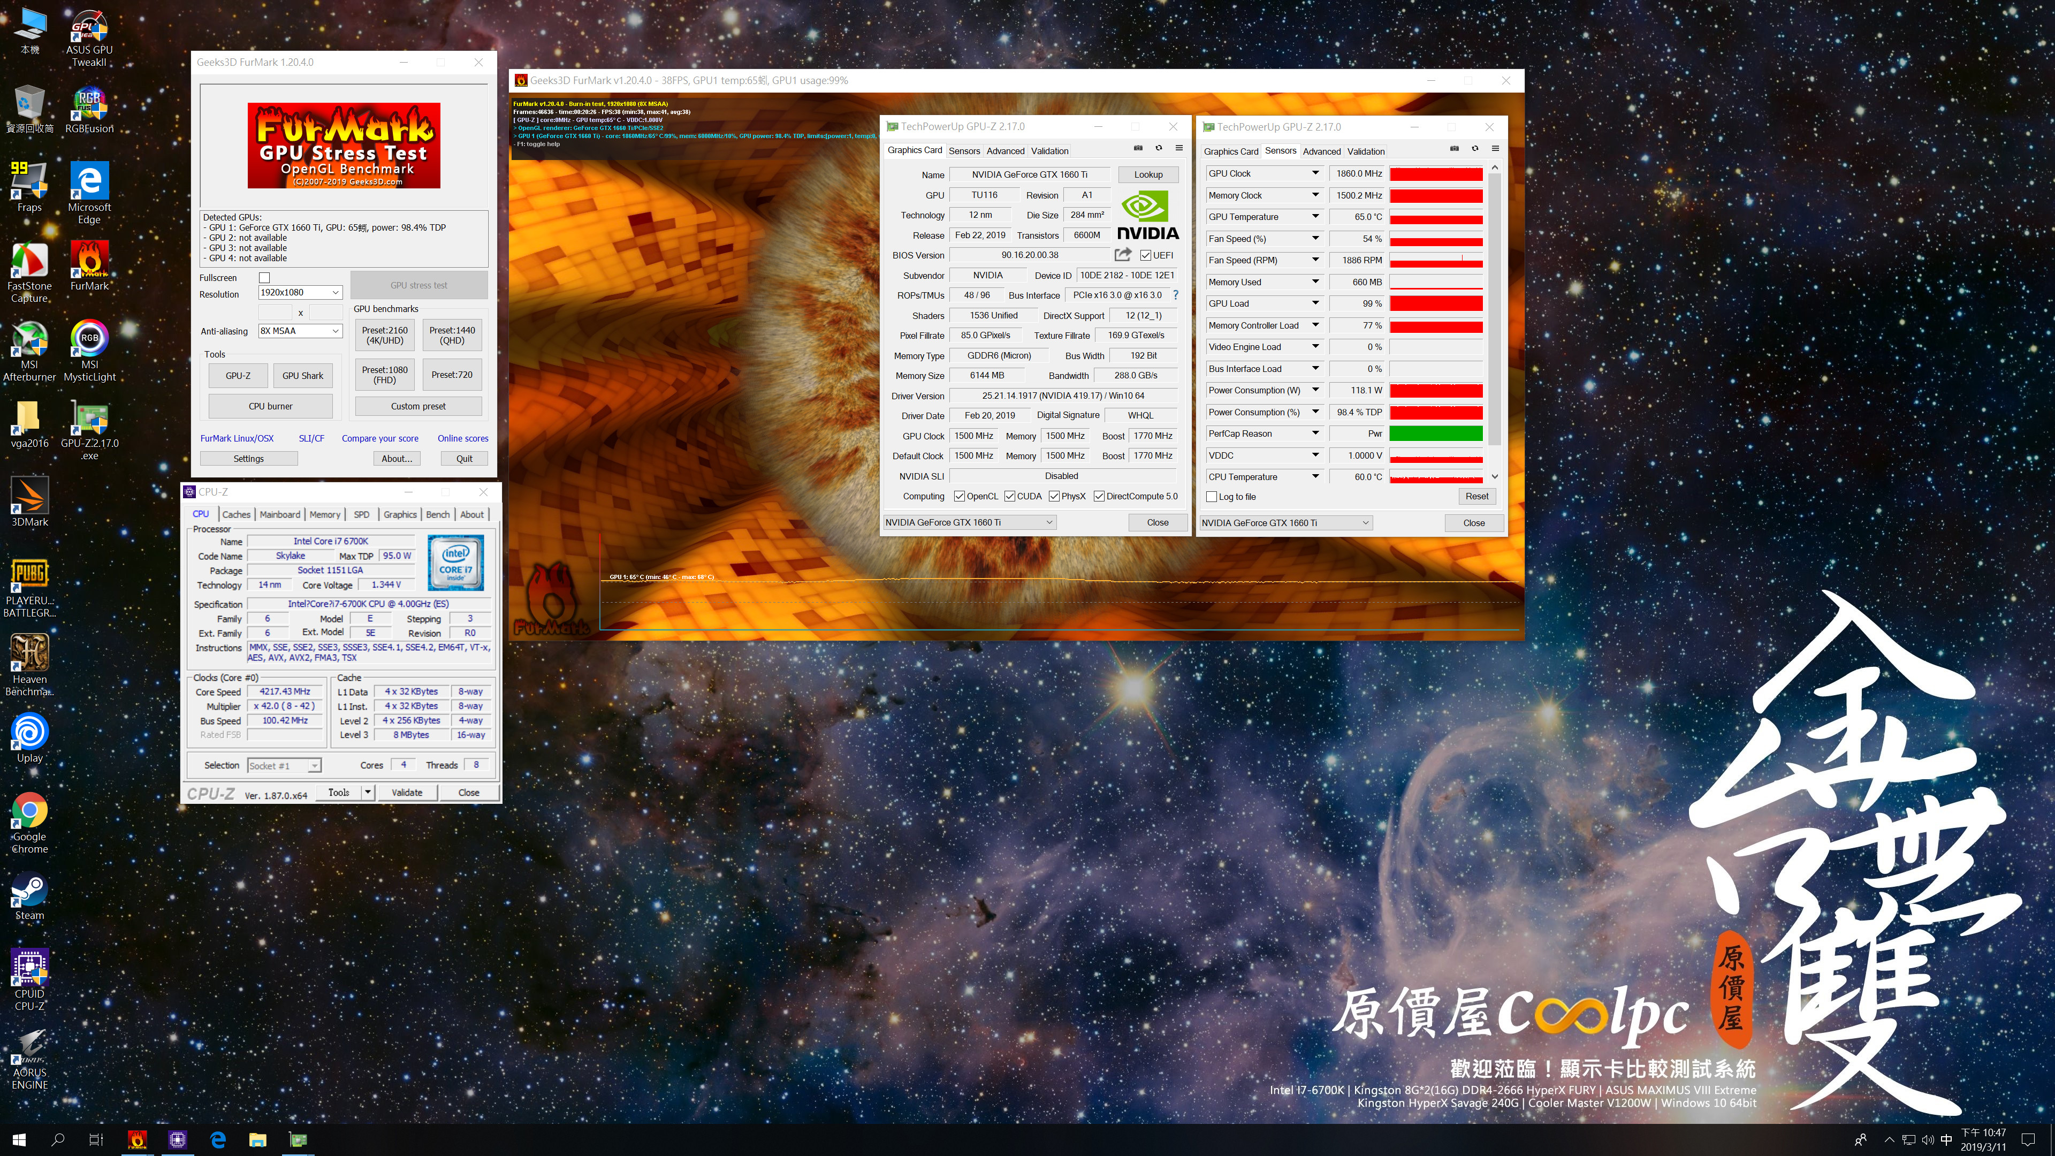Open FastStone Capture desktop icon
The image size is (2055, 1156).
pos(29,273)
